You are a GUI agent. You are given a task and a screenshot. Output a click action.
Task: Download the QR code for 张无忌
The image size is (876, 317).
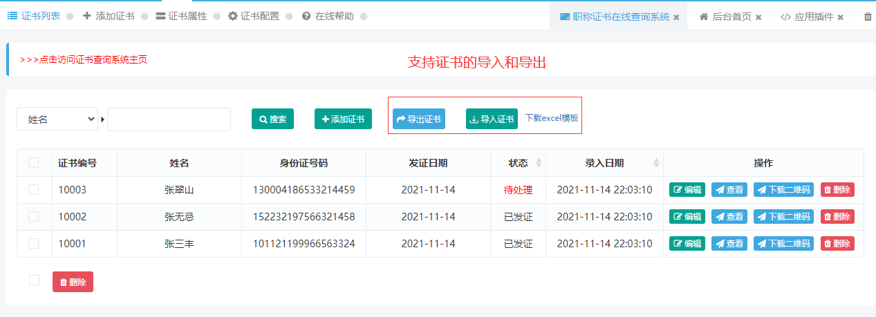(x=783, y=217)
